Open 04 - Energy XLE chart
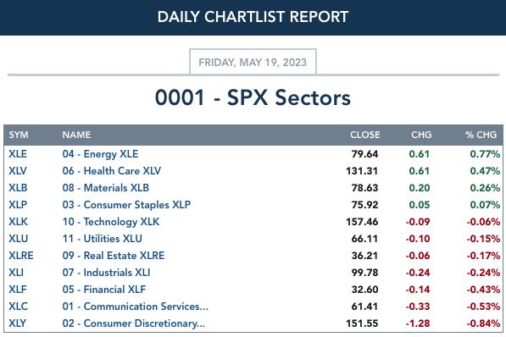Viewport: 506px width, 337px height. coord(100,154)
